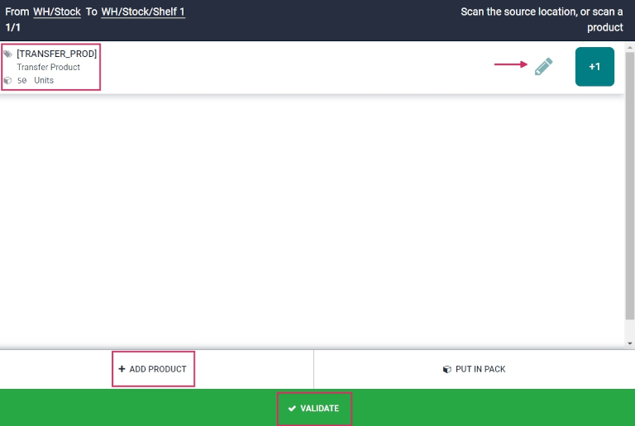Click the [TRANSFER_PROD] reference code
The width and height of the screenshot is (635, 426).
pyautogui.click(x=56, y=54)
